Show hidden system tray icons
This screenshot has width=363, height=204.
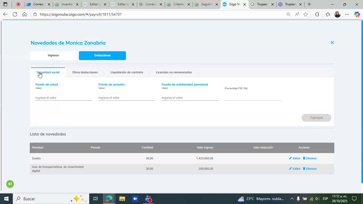coord(292,199)
